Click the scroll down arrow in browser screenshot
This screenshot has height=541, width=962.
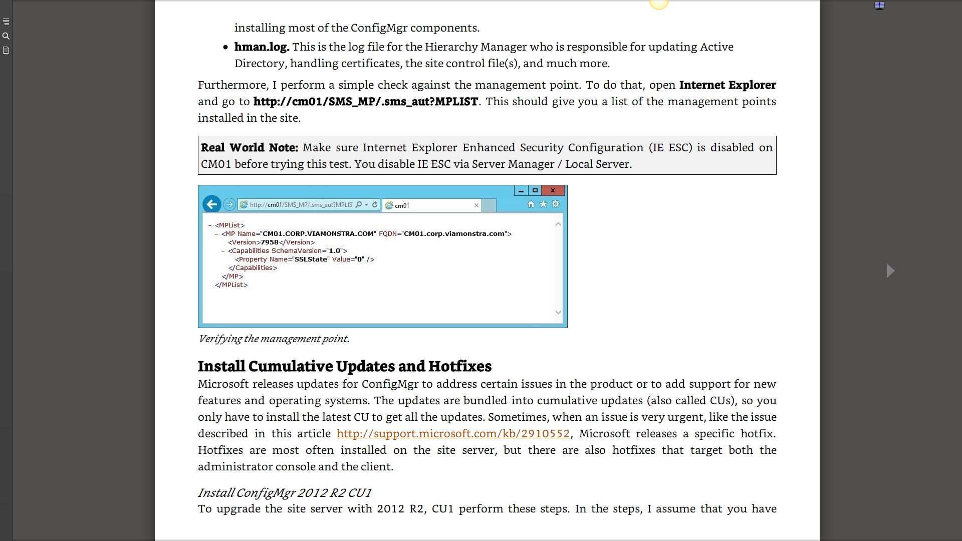tap(559, 313)
